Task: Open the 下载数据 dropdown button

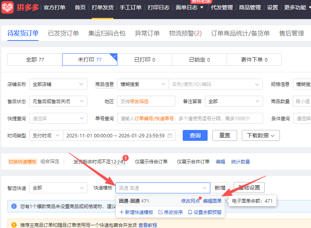Action: (x=260, y=135)
